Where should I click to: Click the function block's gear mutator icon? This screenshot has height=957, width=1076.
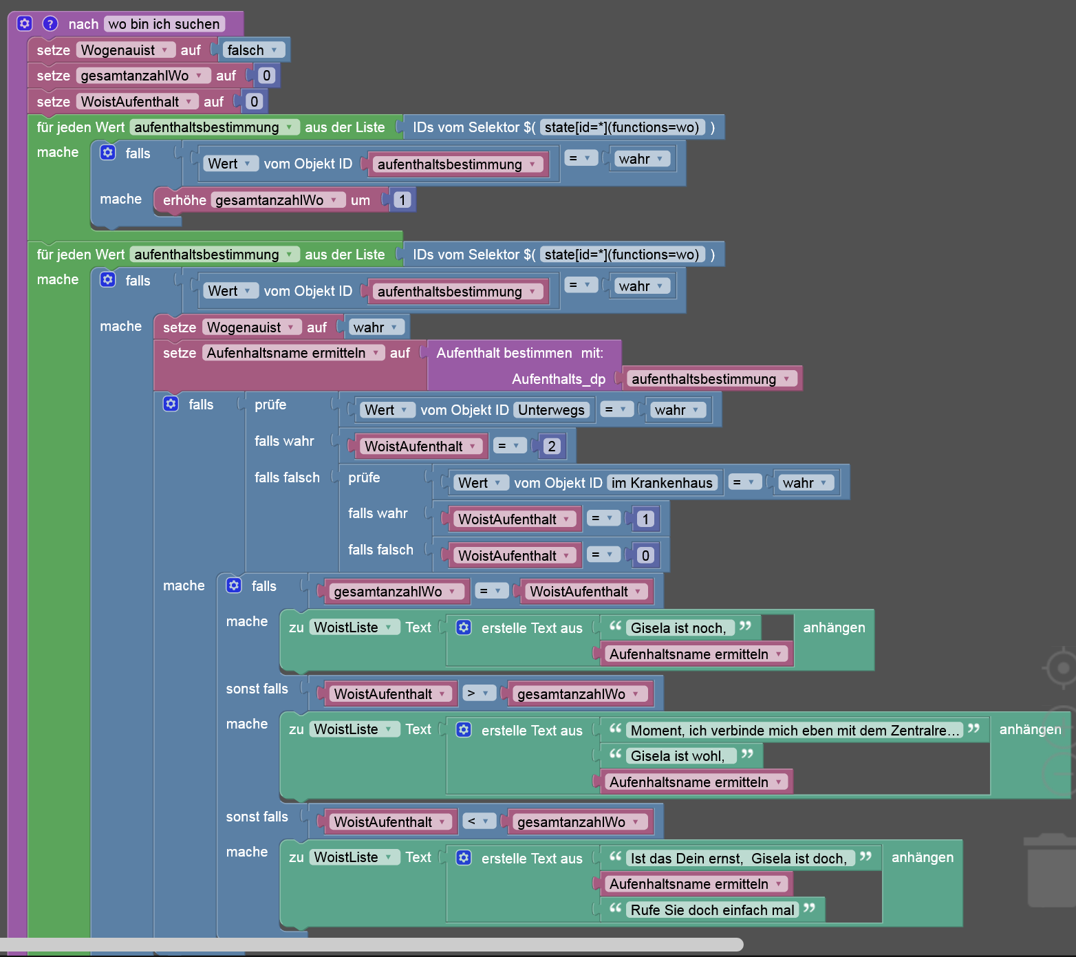[25, 23]
